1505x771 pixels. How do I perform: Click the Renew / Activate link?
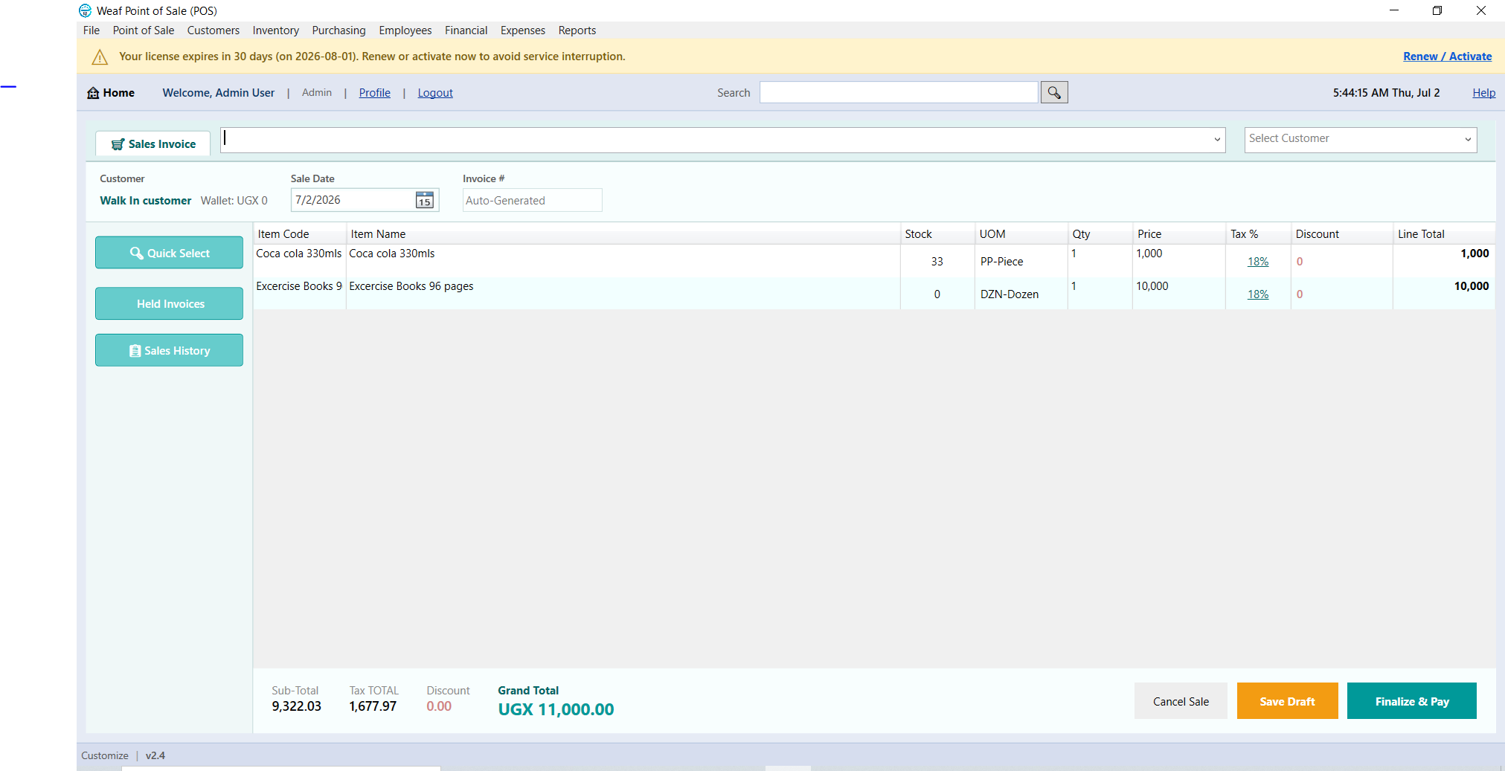tap(1447, 57)
